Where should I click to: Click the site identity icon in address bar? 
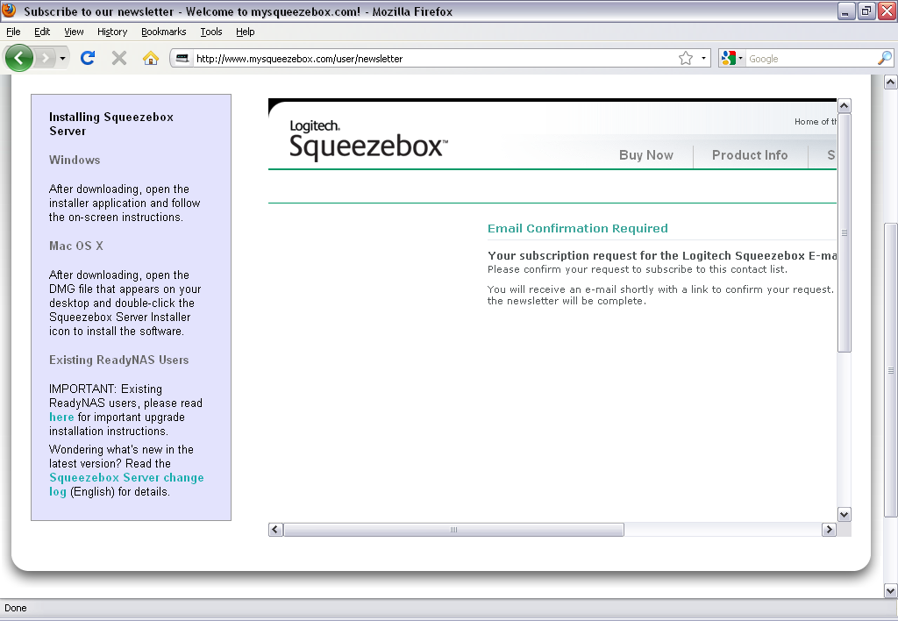tap(182, 59)
